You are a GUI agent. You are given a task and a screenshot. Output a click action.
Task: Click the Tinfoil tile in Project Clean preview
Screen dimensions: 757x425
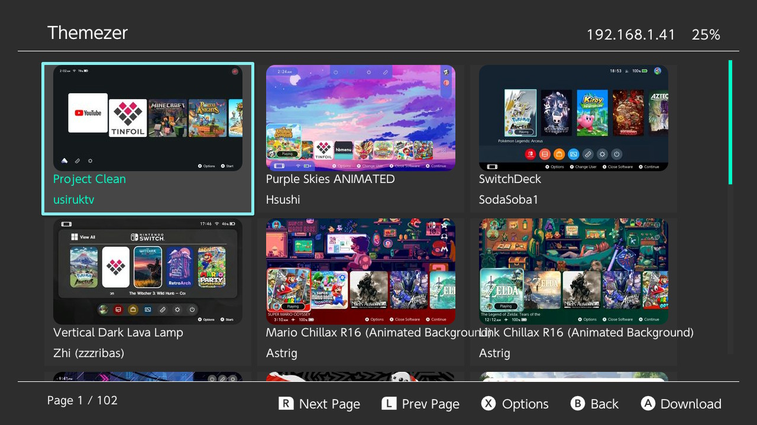[x=128, y=118]
